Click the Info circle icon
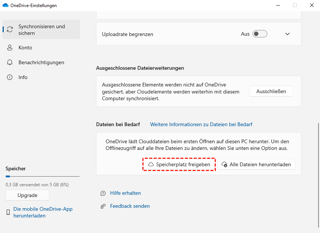320x233 pixels. pos(10,78)
